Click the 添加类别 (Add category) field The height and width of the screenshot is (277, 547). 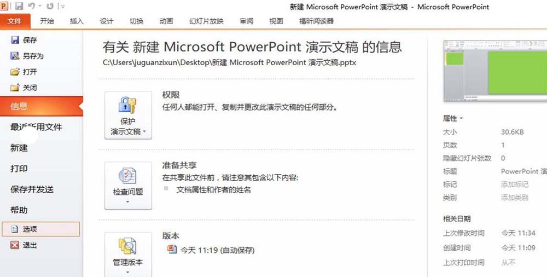pyautogui.click(x=515, y=198)
